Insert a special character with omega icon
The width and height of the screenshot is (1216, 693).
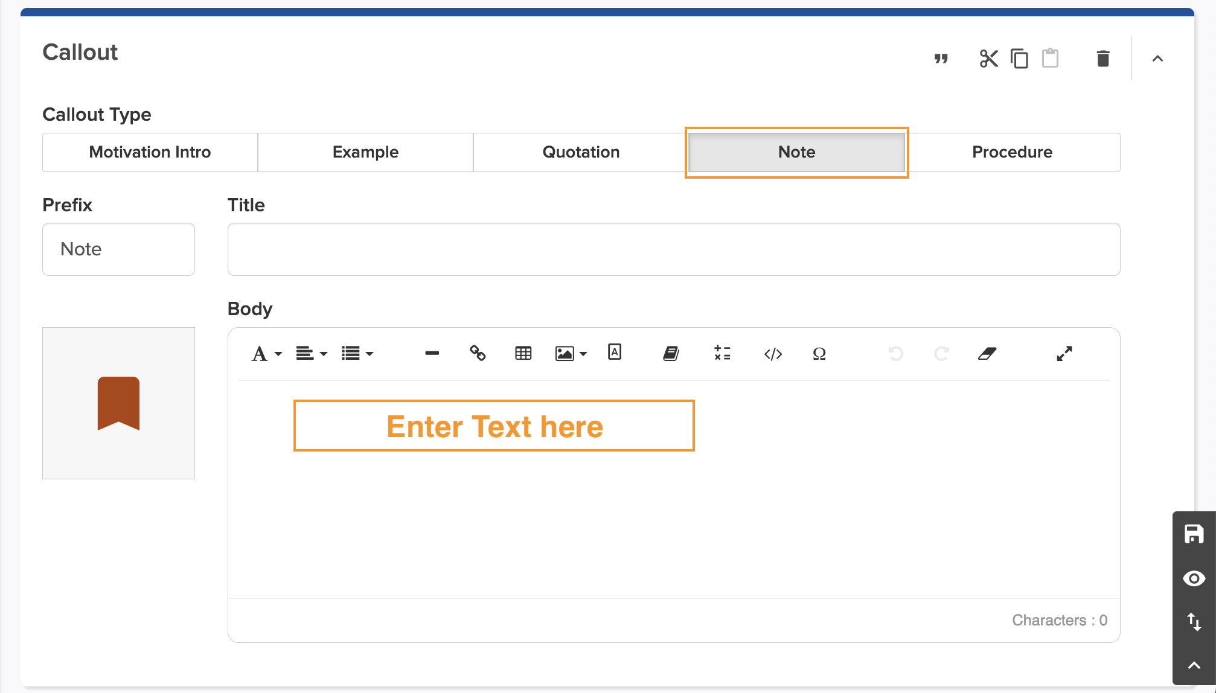click(819, 354)
